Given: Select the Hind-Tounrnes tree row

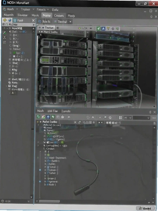Looking at the screenshot, I should pyautogui.click(x=55, y=158).
